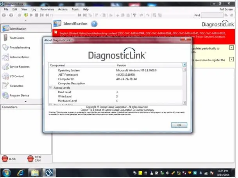Open the Actions menu
The height and width of the screenshot is (178, 238).
point(63,9)
